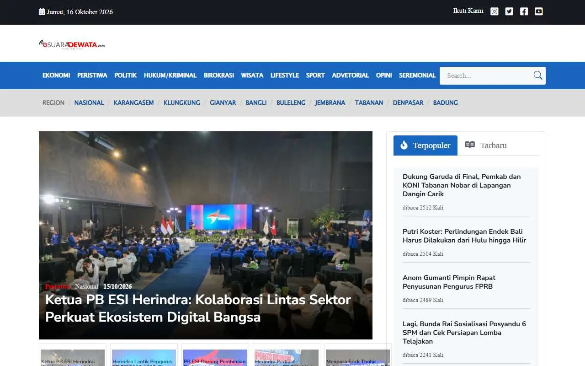This screenshot has height=366, width=585.
Task: Open the Hukum/Kriminal menu
Action: coord(170,75)
